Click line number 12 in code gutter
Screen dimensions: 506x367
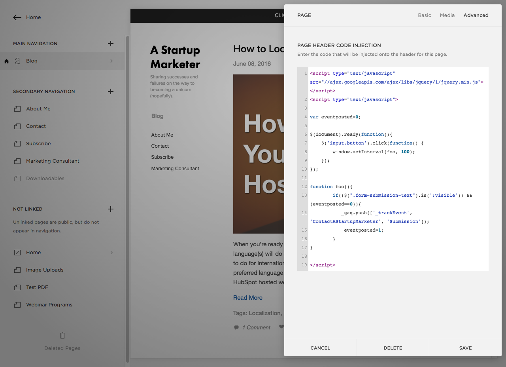(x=304, y=187)
